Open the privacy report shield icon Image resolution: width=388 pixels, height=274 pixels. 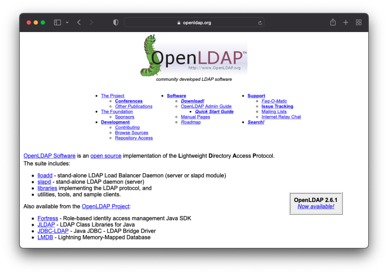point(116,22)
